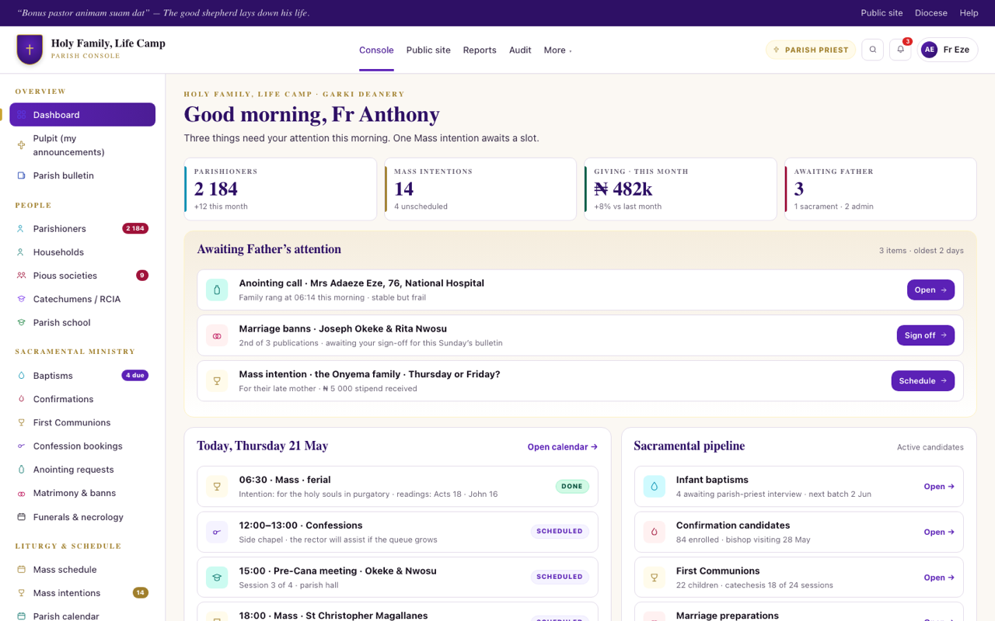
Task: Open Pulpit (my announcements) in sidebar
Action: pos(82,145)
